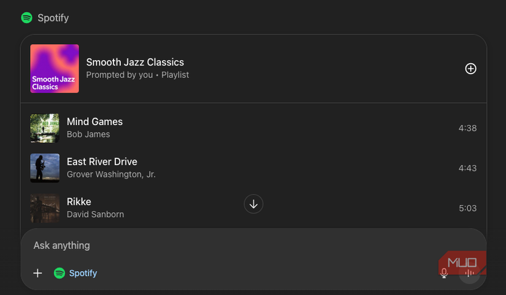The image size is (506, 295).
Task: Click the plus attachment icon in prompt bar
Action: 37,273
